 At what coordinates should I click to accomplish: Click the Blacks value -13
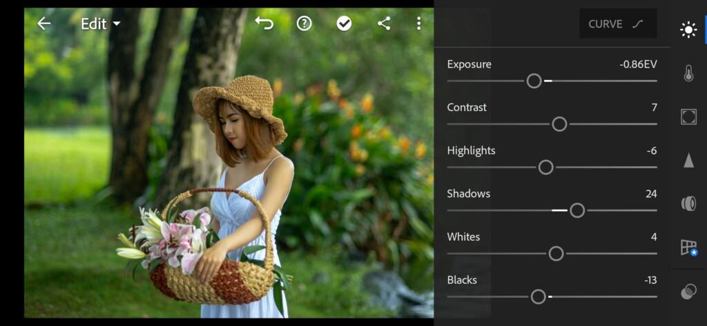pos(650,281)
